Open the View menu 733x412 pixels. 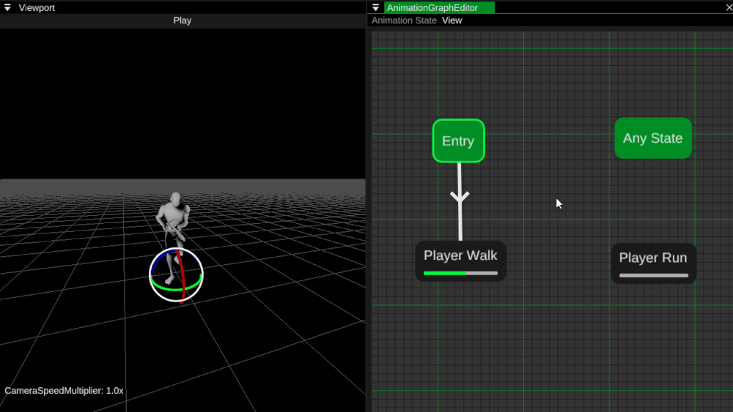tap(452, 20)
